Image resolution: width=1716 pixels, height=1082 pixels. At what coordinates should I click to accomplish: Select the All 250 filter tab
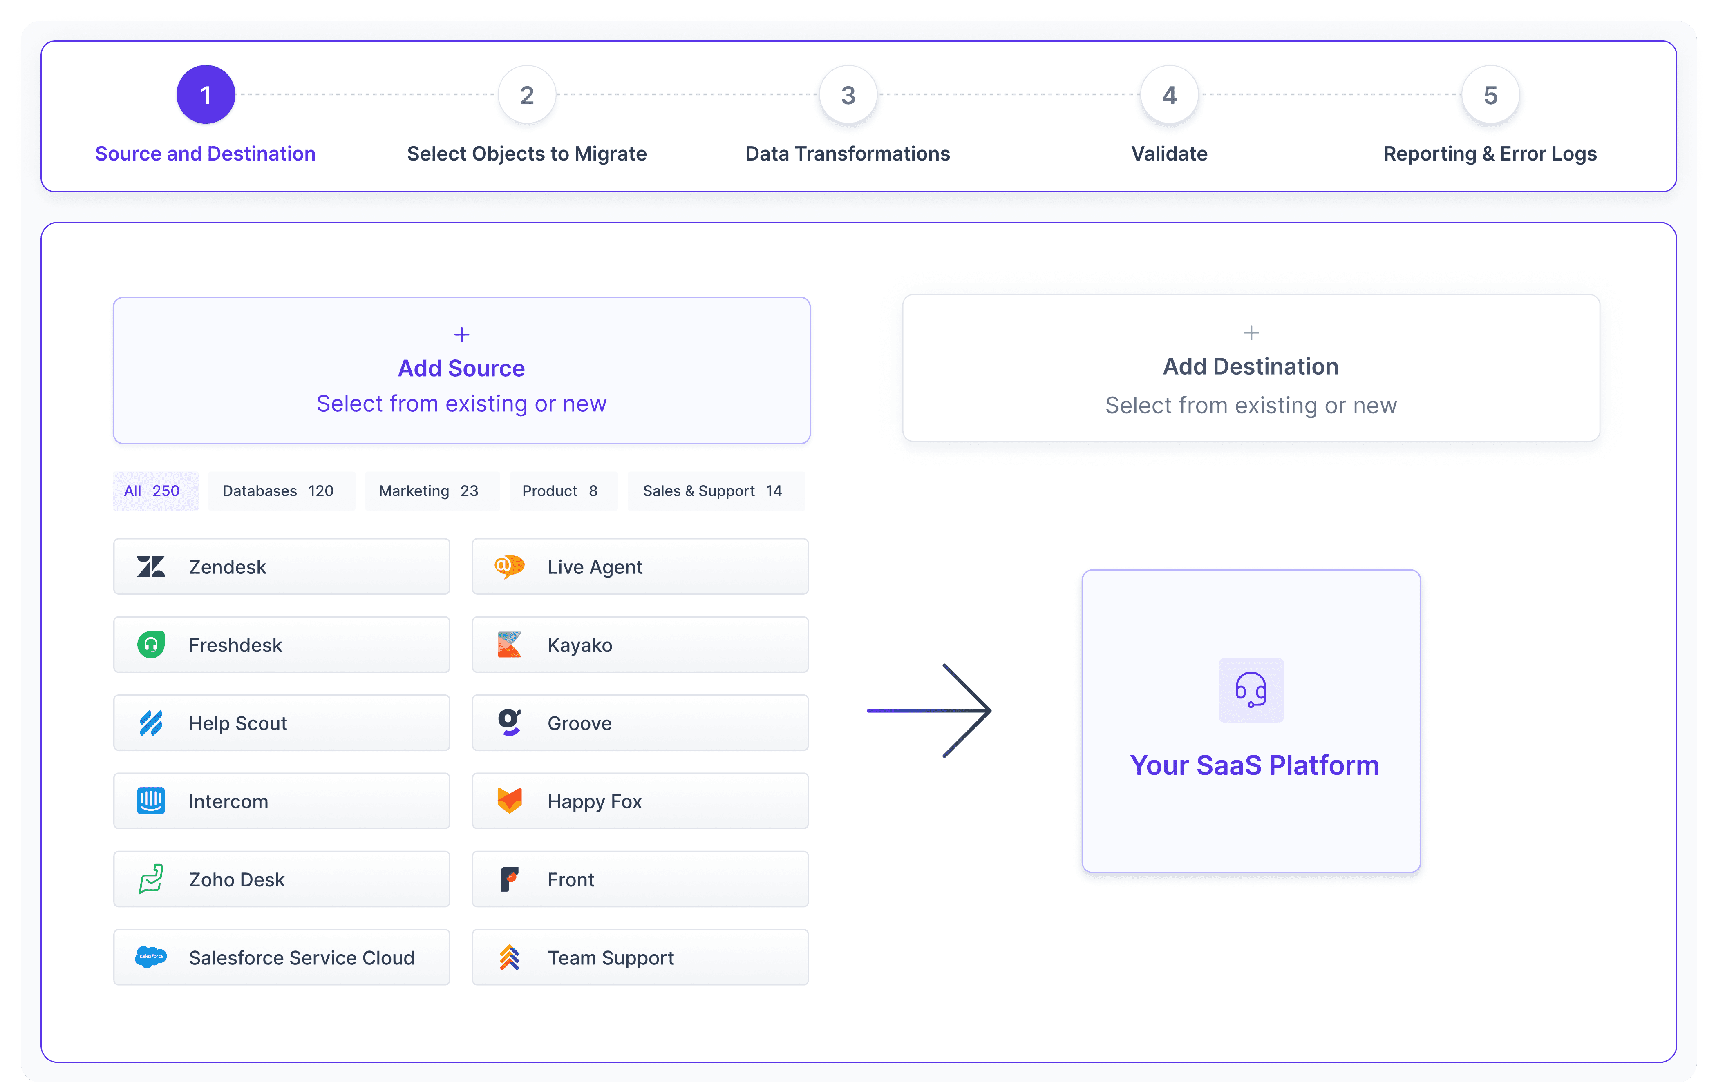(x=155, y=491)
